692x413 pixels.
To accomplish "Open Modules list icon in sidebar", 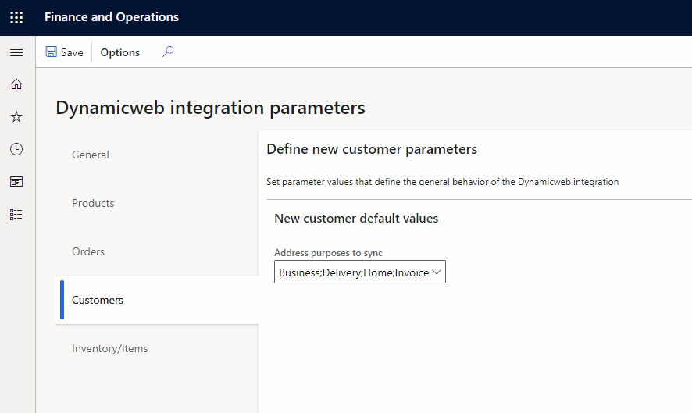I will click(16, 214).
